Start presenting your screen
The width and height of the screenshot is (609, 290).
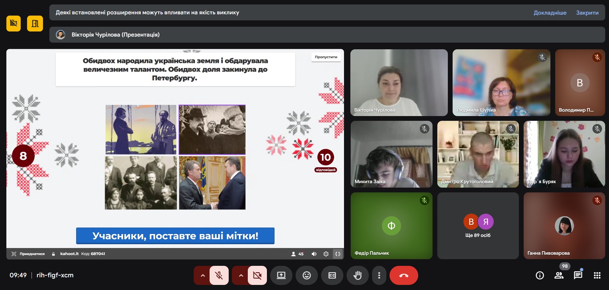tap(281, 275)
